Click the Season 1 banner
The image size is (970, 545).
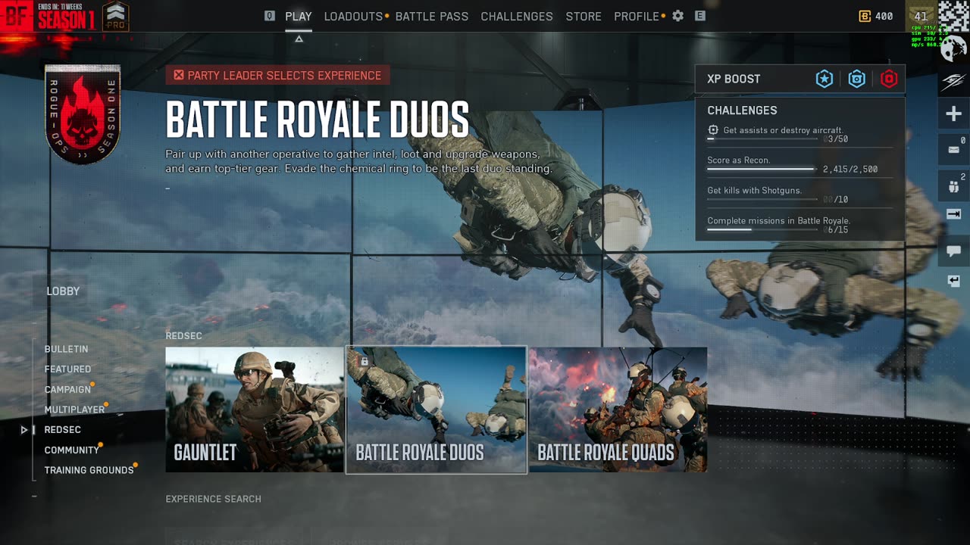point(67,16)
